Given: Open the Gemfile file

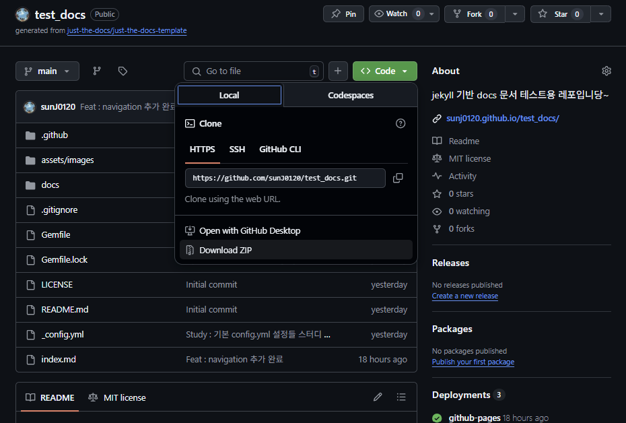Looking at the screenshot, I should click(56, 235).
